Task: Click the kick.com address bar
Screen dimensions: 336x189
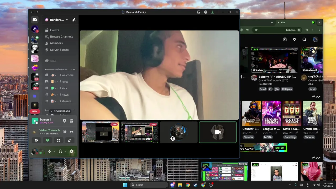Action: tap(277, 30)
